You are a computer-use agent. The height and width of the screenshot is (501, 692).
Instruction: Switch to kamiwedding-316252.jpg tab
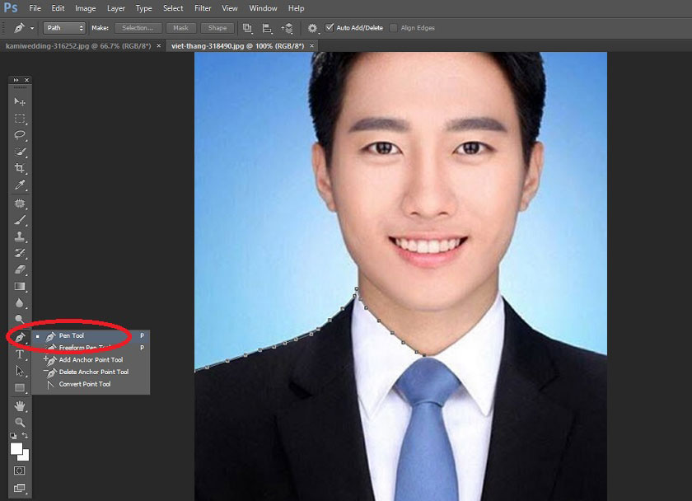coord(78,45)
